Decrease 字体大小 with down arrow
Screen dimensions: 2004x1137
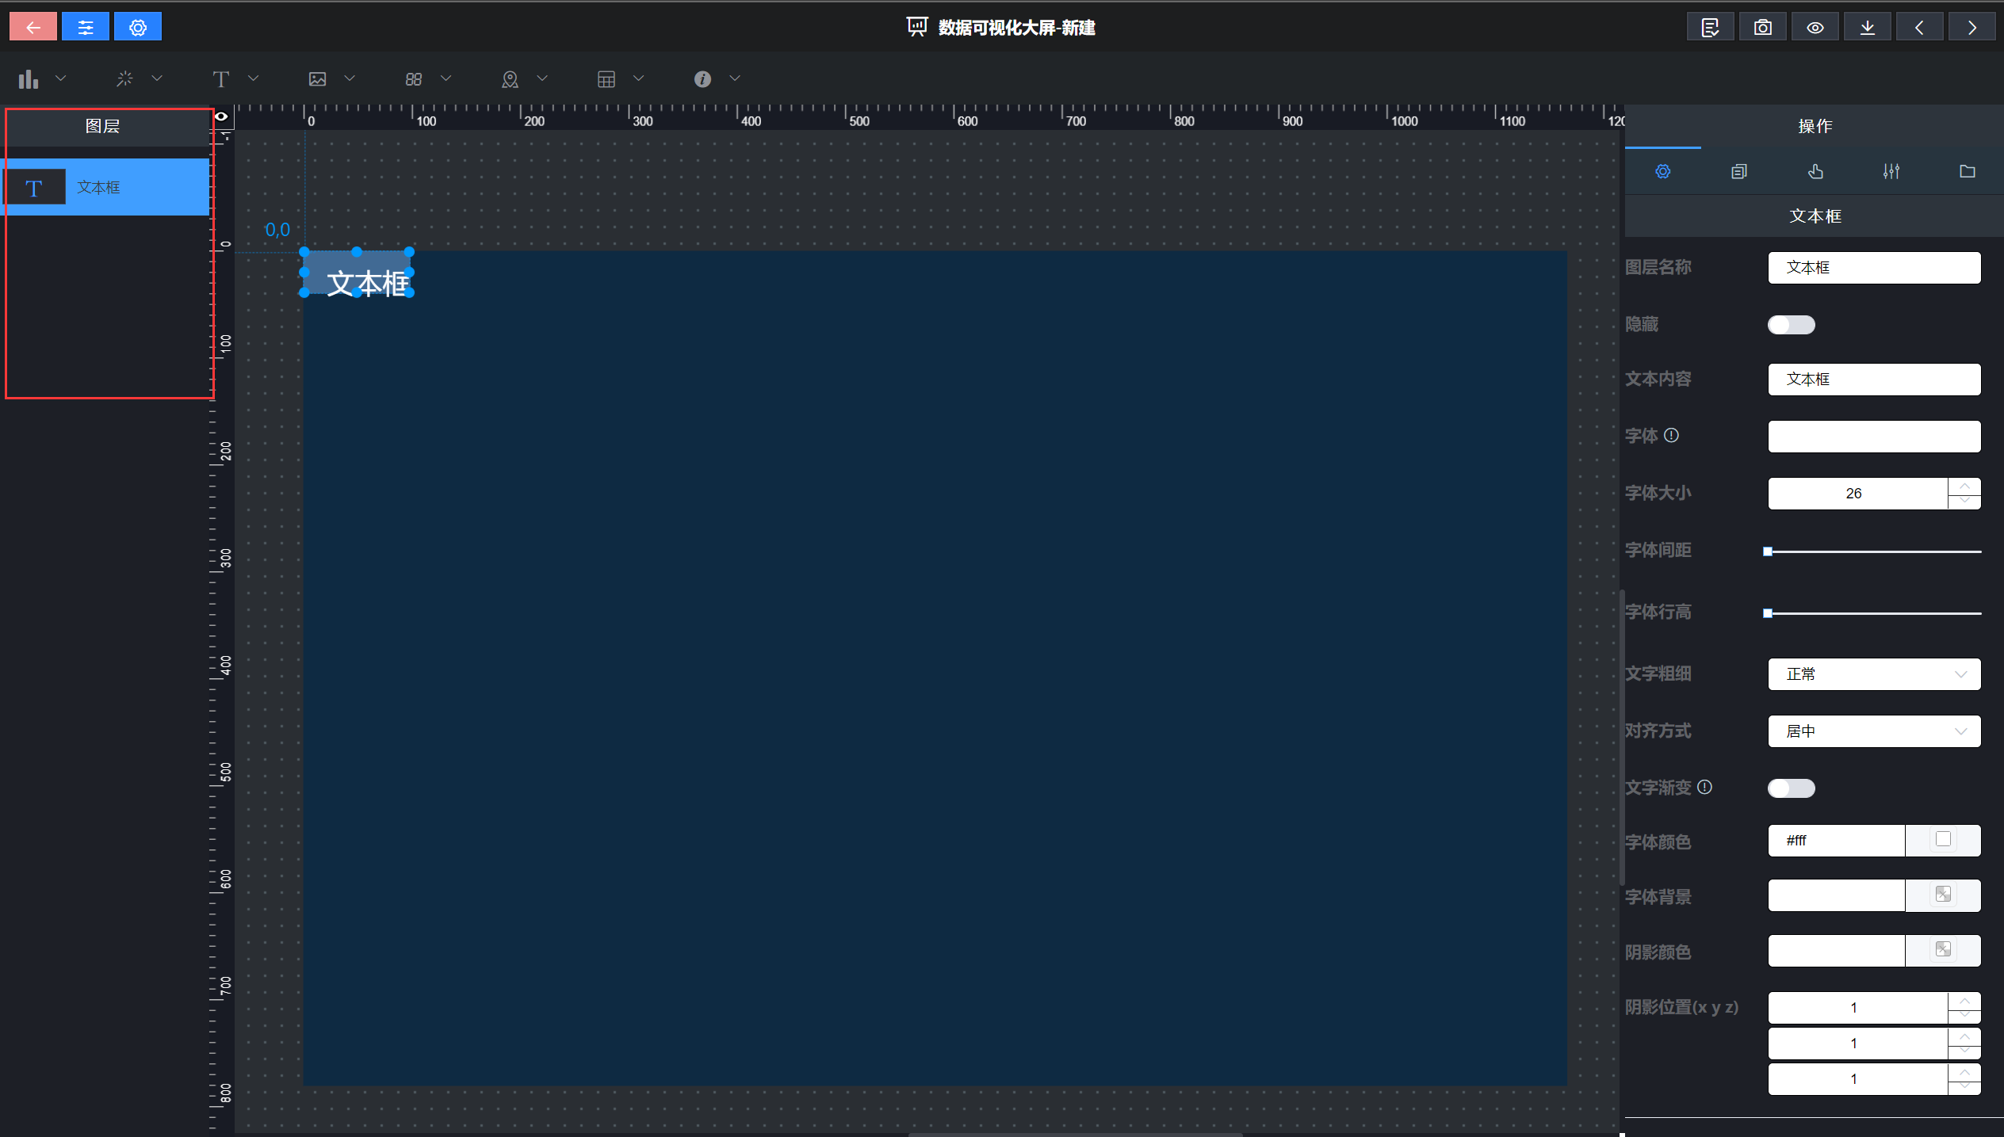[1964, 502]
